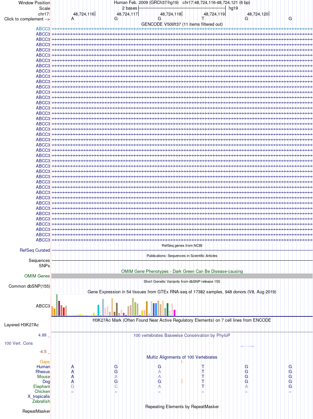Click the small PhyloP conservation line segment
Viewport: 313px width, 419px height.
click(247, 346)
